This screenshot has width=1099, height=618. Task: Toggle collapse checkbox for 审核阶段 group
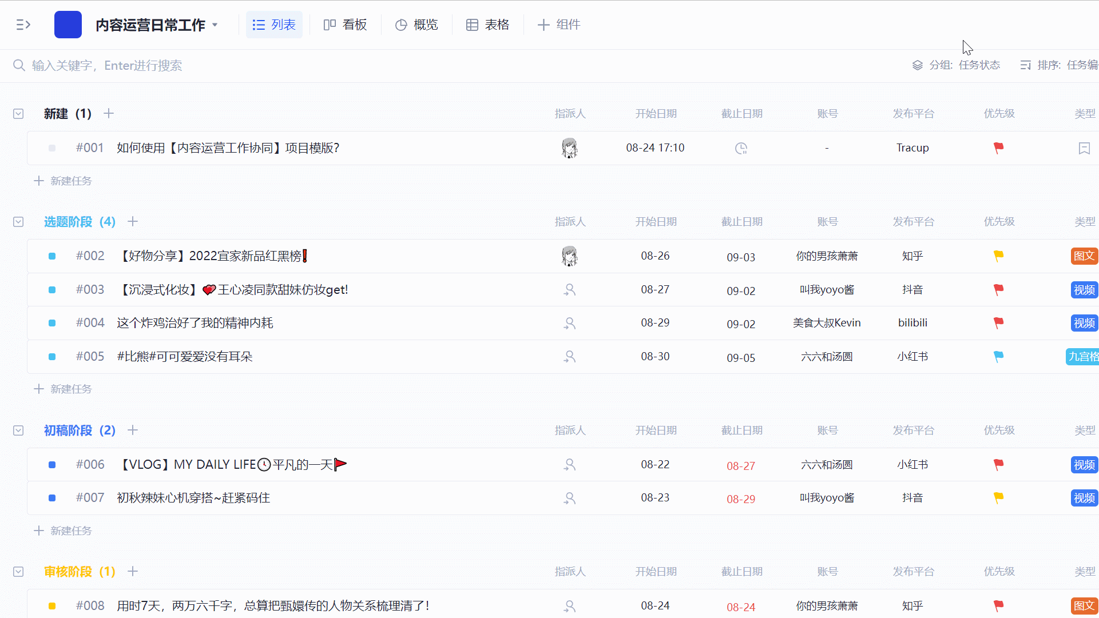(18, 572)
